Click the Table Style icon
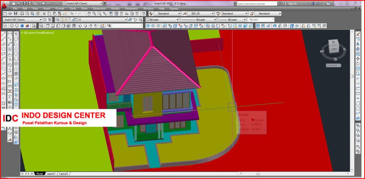Viewport: 365px width, 179px height. (x=218, y=14)
